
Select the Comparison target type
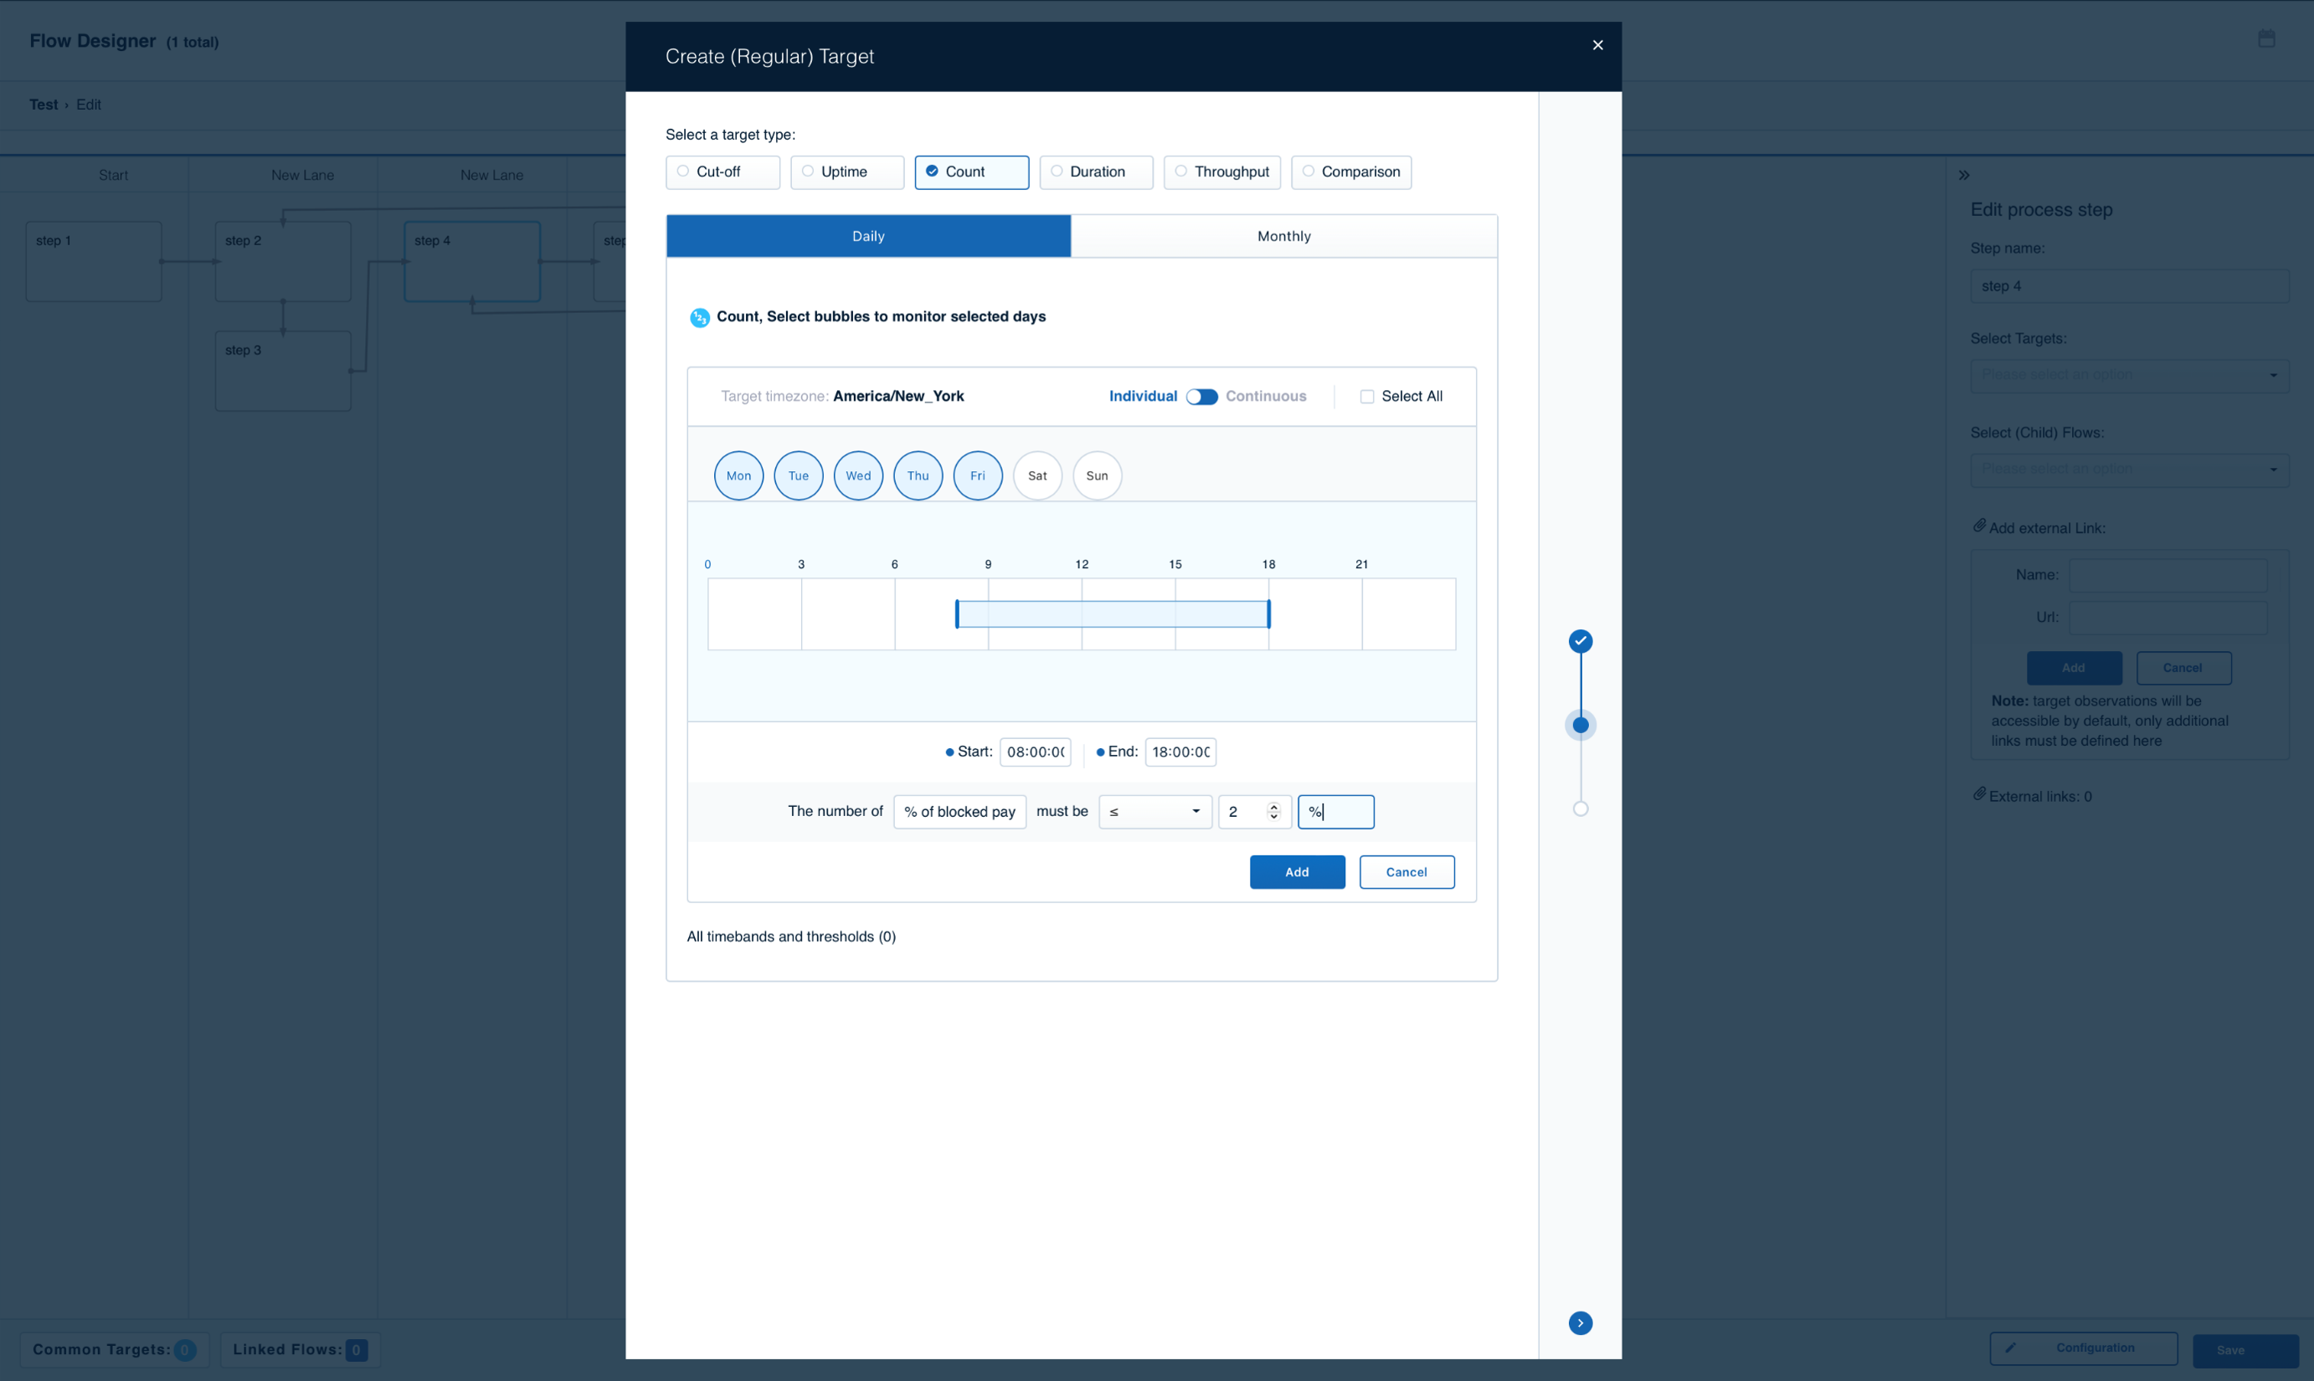[1351, 172]
